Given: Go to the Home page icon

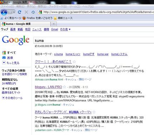Looking at the screenshot, I should (33, 12).
